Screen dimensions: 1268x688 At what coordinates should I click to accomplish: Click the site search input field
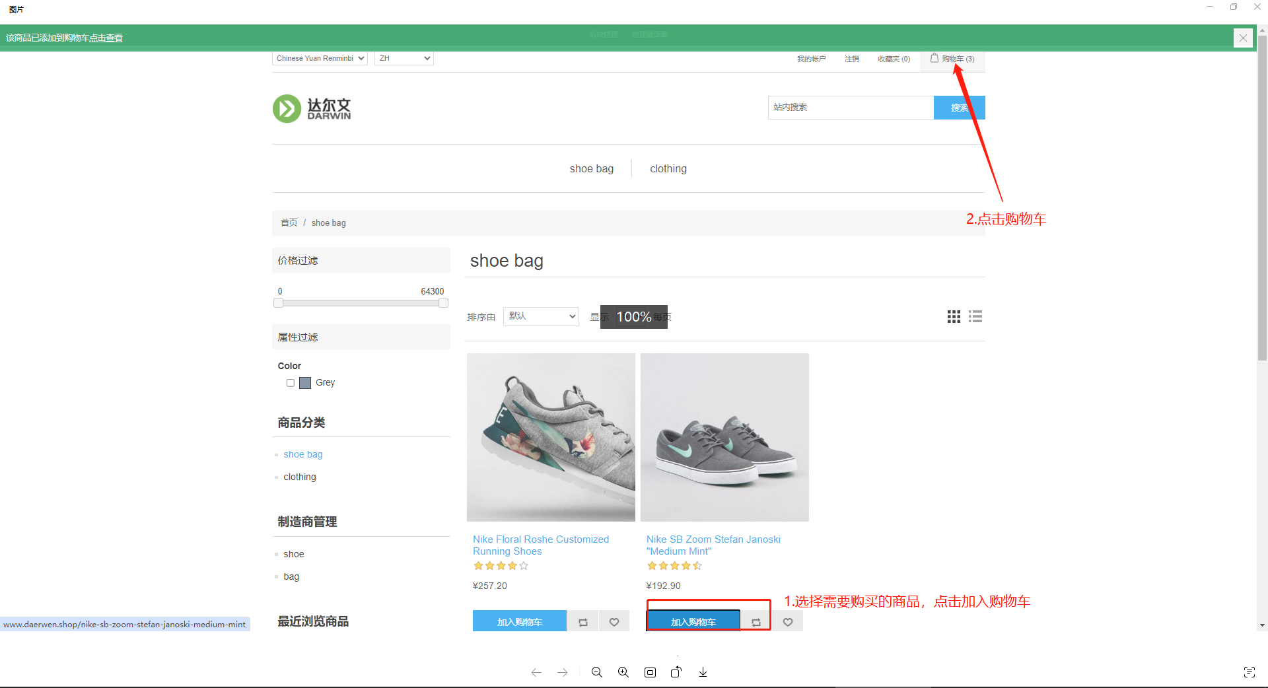point(851,108)
